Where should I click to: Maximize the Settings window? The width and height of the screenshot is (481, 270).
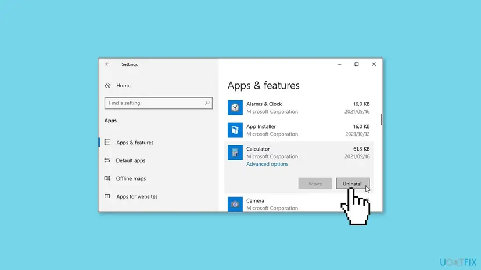(357, 64)
